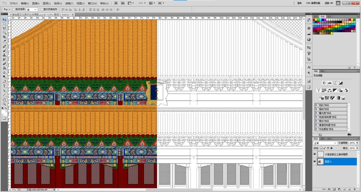Hide the 图层 0 layer
Image resolution: width=361 pixels, height=192 pixels.
pos(315,161)
